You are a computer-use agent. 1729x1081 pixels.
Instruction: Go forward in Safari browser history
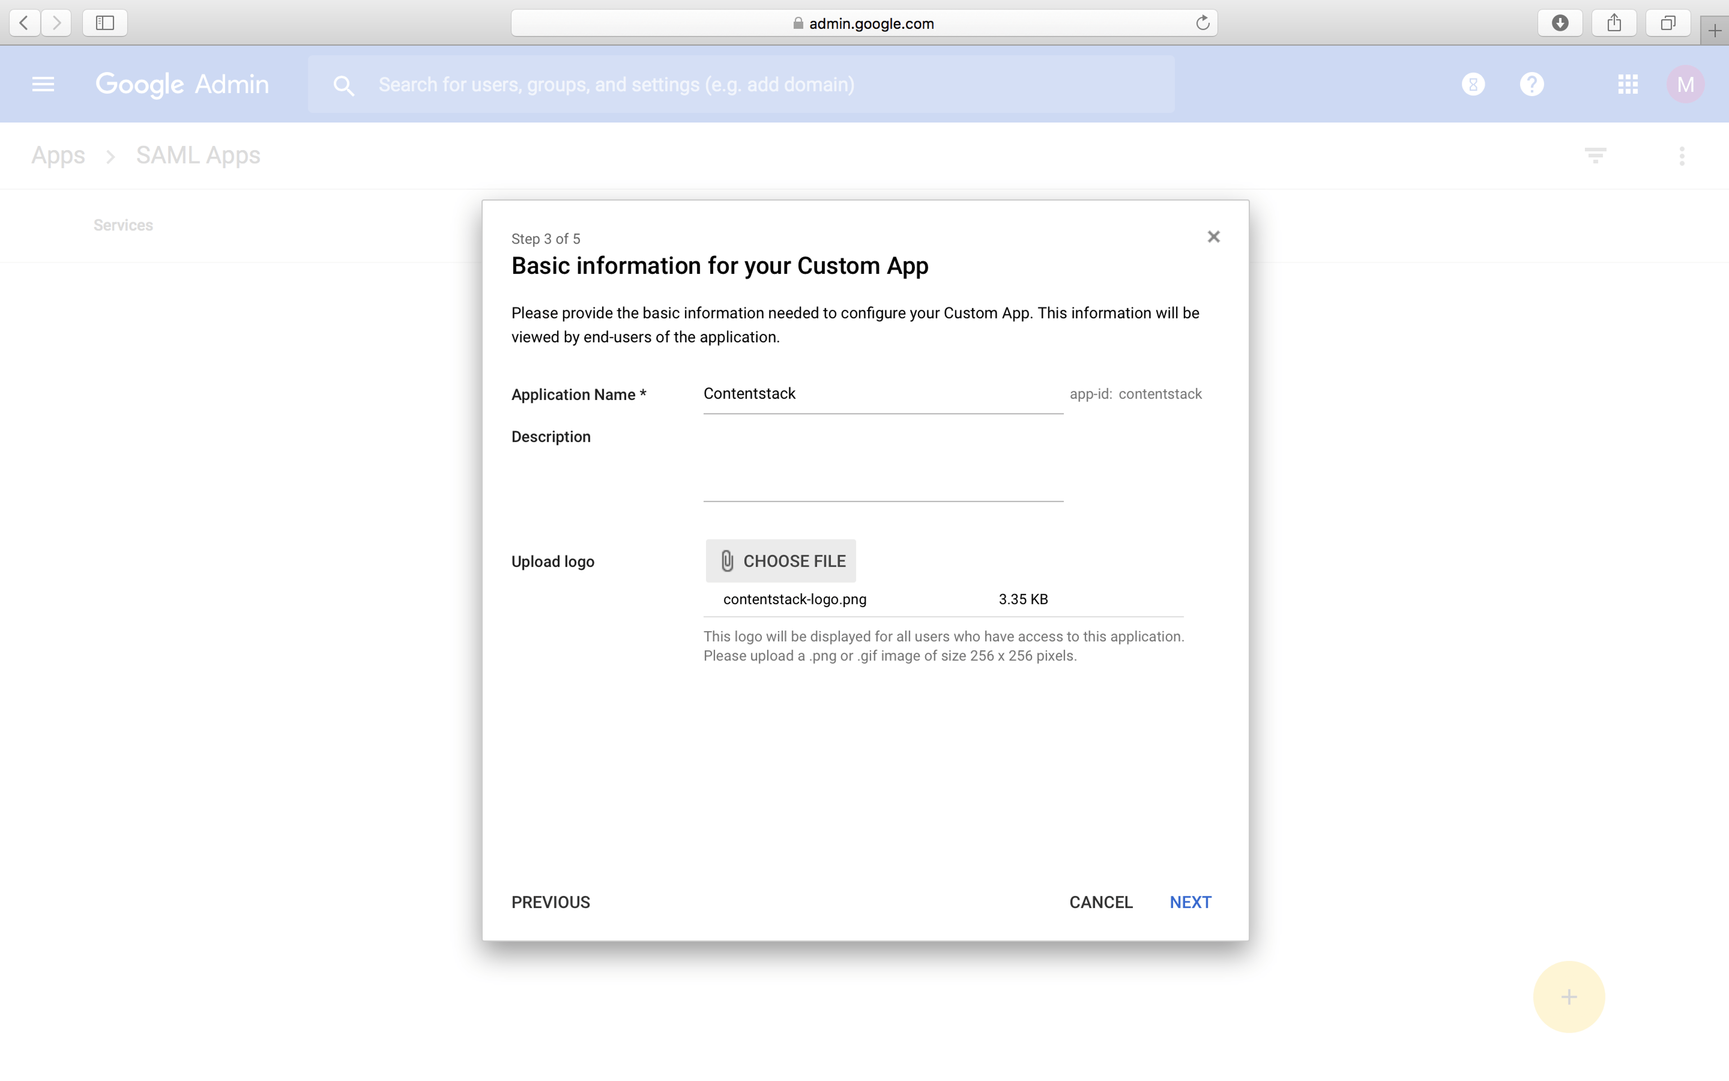point(56,23)
